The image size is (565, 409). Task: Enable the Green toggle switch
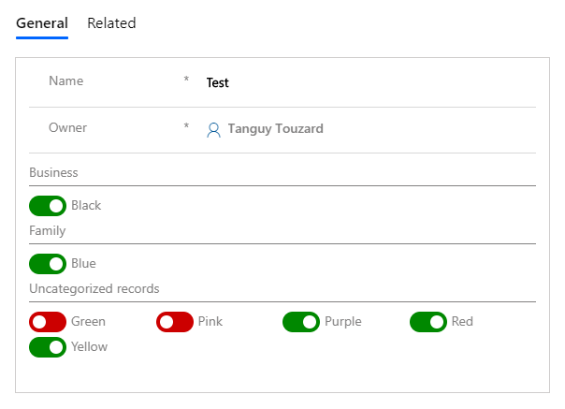[48, 322]
